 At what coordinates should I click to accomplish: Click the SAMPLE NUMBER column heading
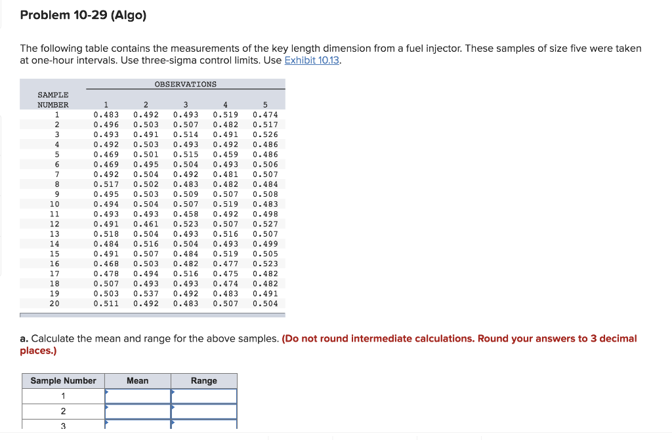tap(53, 99)
